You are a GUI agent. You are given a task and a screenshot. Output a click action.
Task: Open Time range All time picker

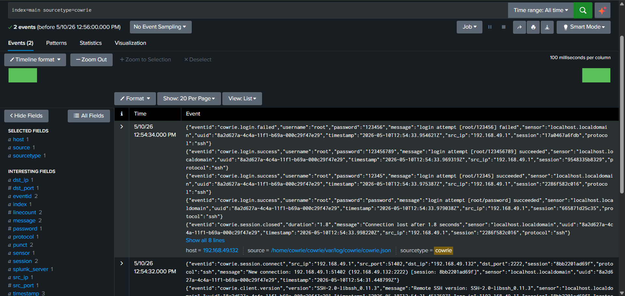coord(541,10)
